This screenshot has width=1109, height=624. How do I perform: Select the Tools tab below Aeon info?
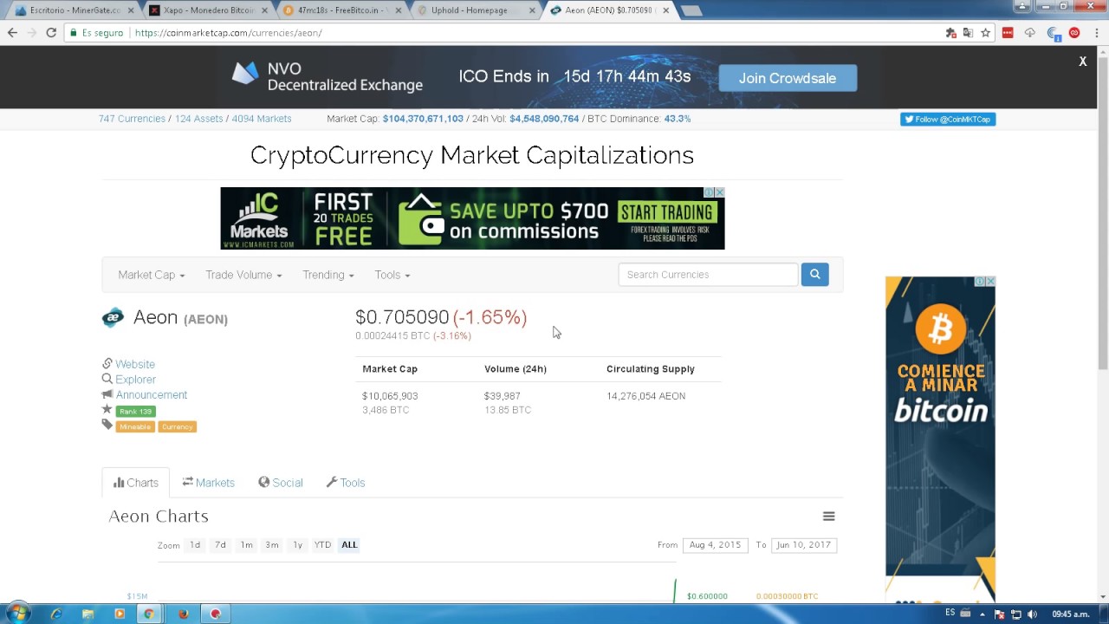pyautogui.click(x=346, y=483)
